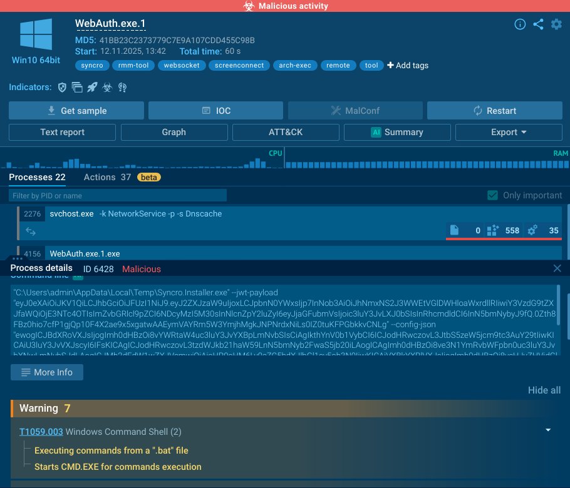Open the Graph view
The width and height of the screenshot is (570, 488).
click(174, 132)
